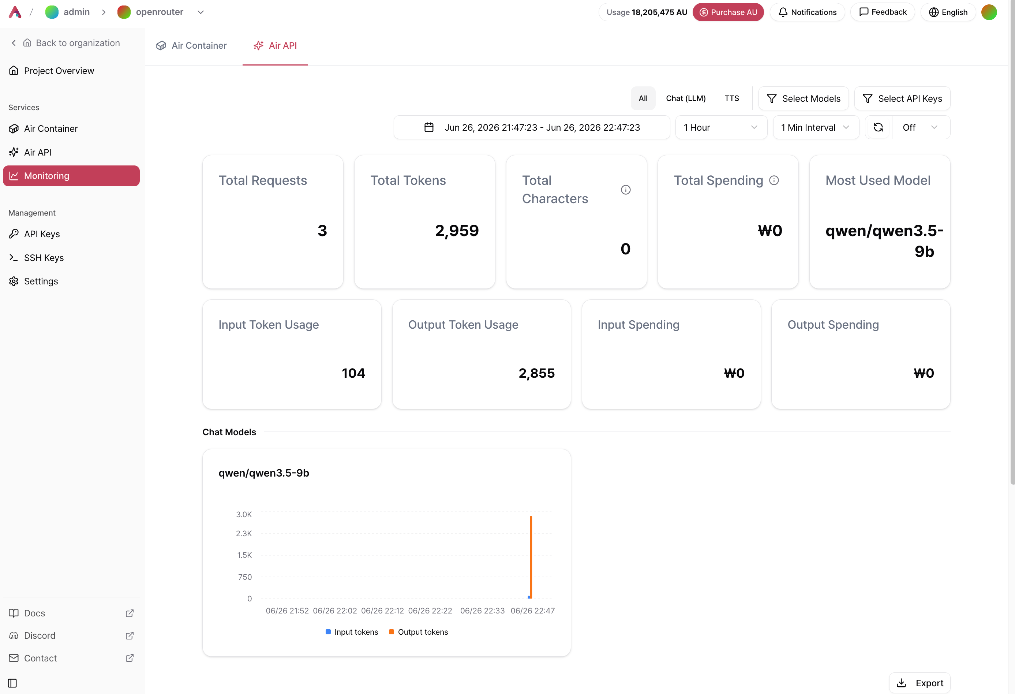Expand the auto-refresh Off dropdown
This screenshot has height=694, width=1015.
[x=921, y=127]
